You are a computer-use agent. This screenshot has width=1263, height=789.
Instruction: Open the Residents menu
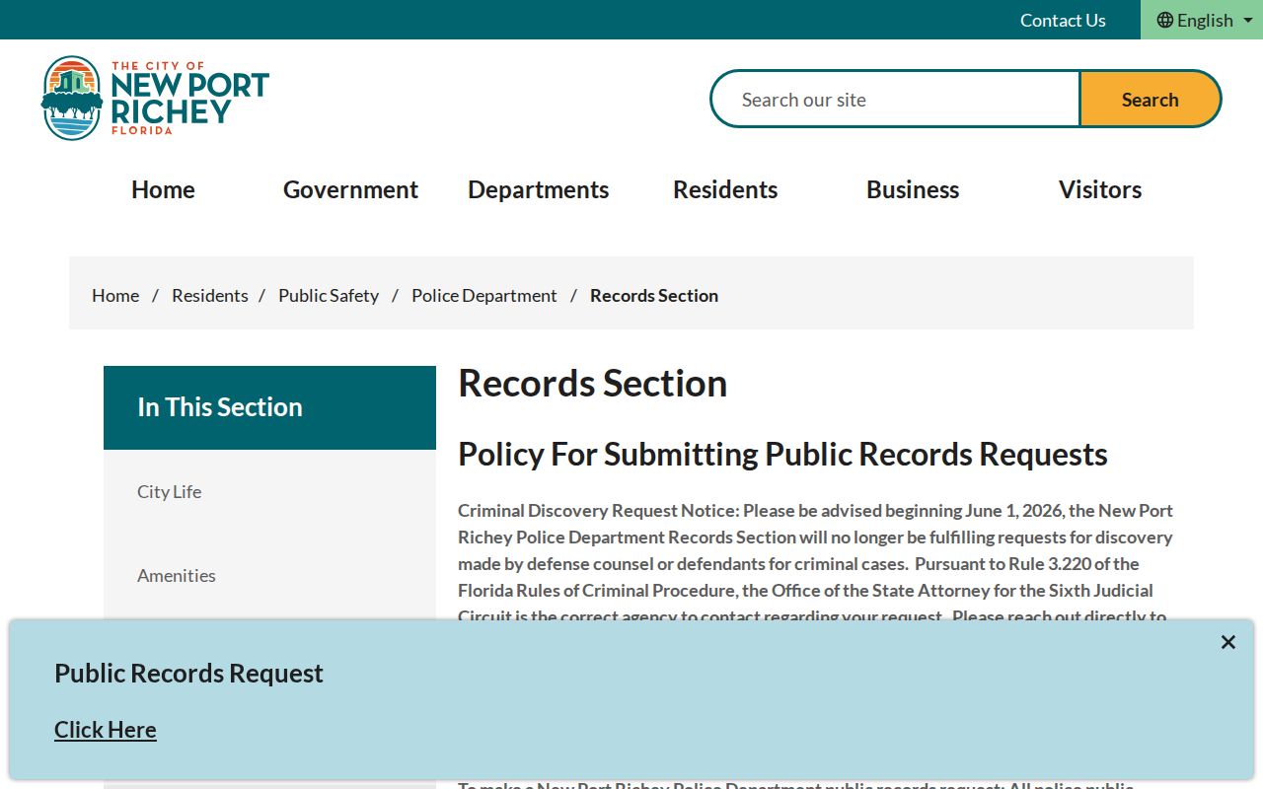click(x=725, y=189)
